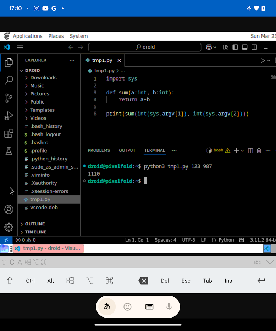Go to line via Ln 1, Col 1

(137, 240)
